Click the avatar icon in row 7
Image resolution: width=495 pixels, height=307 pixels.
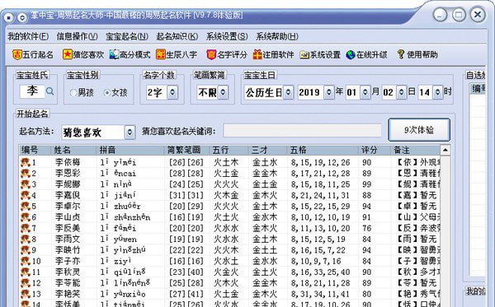(26, 228)
